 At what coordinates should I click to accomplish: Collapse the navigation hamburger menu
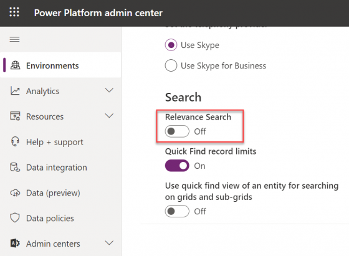[14, 40]
